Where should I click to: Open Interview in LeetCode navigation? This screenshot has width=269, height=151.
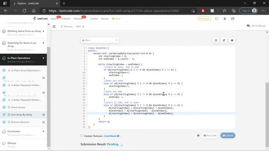pos(78,18)
